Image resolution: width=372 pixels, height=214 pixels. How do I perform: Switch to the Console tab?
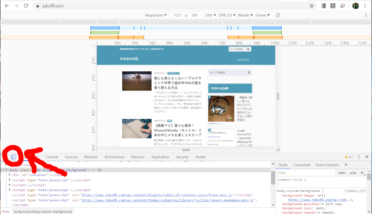pyautogui.click(x=52, y=157)
